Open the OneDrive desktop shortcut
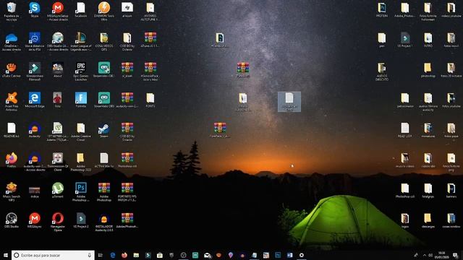The image size is (463, 260). (12, 42)
